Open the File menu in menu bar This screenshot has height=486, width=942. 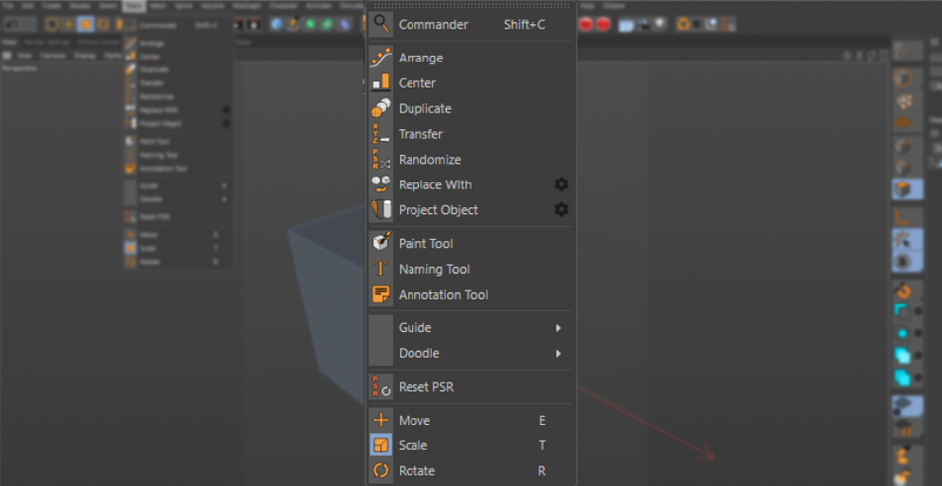8,5
